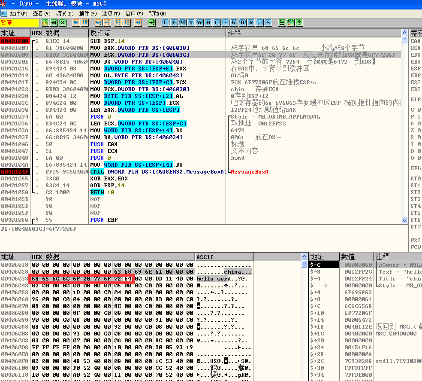Open the Threads window (T button)
422x381 pixels.
pos(191,23)
